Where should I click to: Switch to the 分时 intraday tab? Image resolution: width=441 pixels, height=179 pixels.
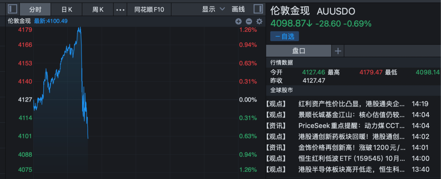tap(36, 9)
